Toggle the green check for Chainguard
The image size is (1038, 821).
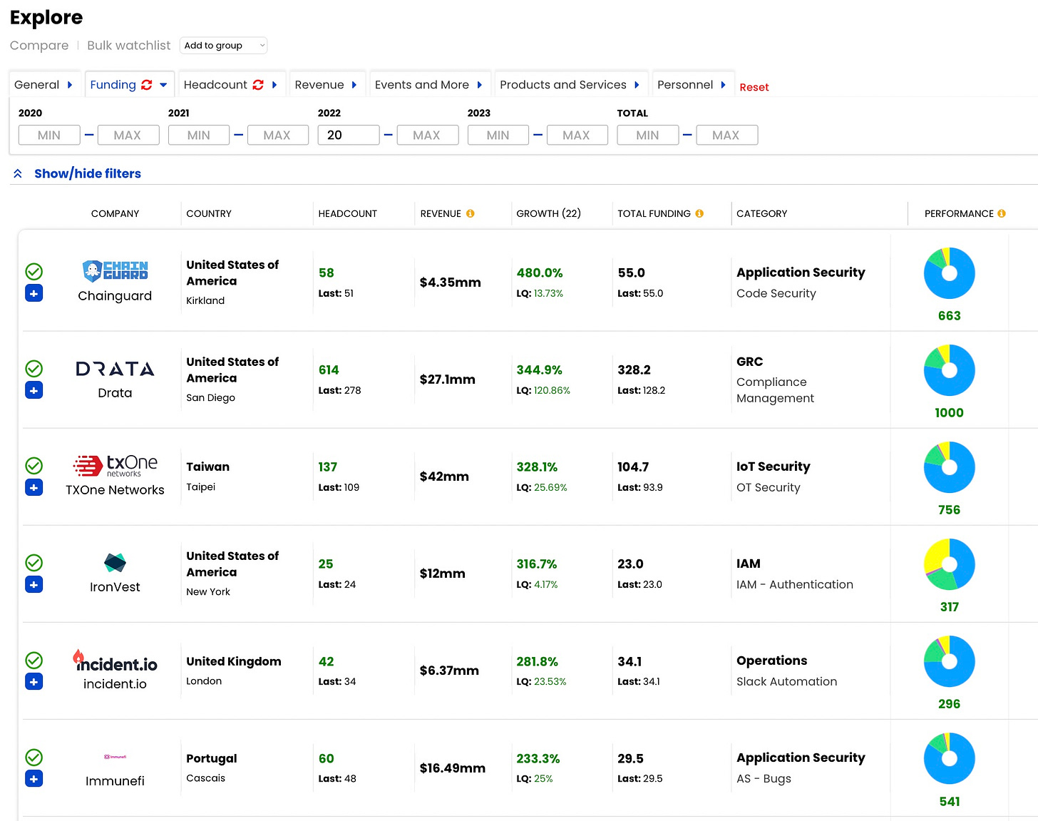pyautogui.click(x=34, y=271)
